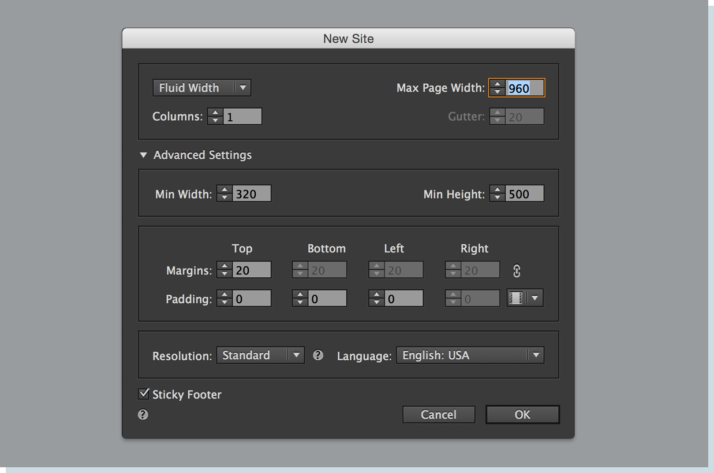The width and height of the screenshot is (714, 473).
Task: Collapse the Advanced Settings section
Action: pos(143,155)
